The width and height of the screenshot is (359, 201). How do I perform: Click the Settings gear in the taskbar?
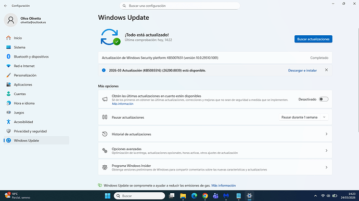pos(249,196)
